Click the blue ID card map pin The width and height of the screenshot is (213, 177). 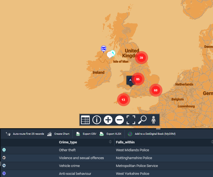click(104, 49)
